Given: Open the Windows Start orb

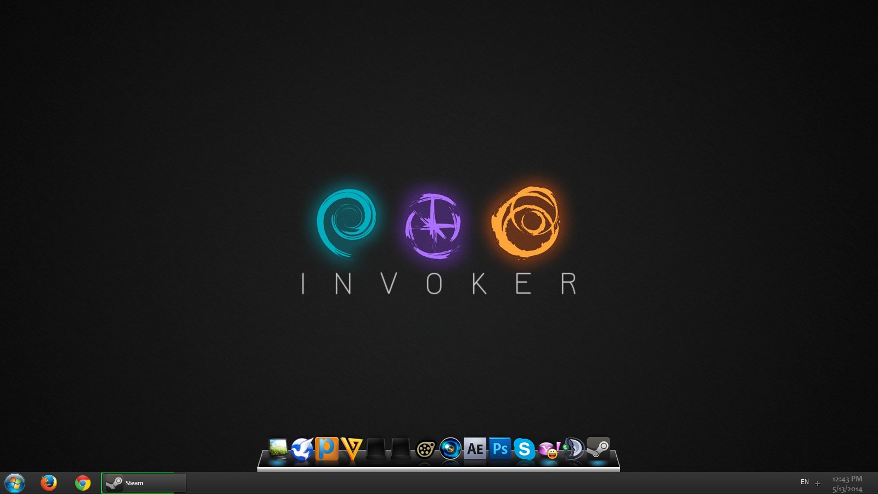Looking at the screenshot, I should [15, 483].
